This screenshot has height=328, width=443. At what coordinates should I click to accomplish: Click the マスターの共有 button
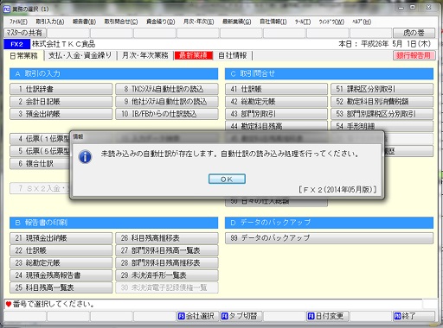pyautogui.click(x=25, y=33)
